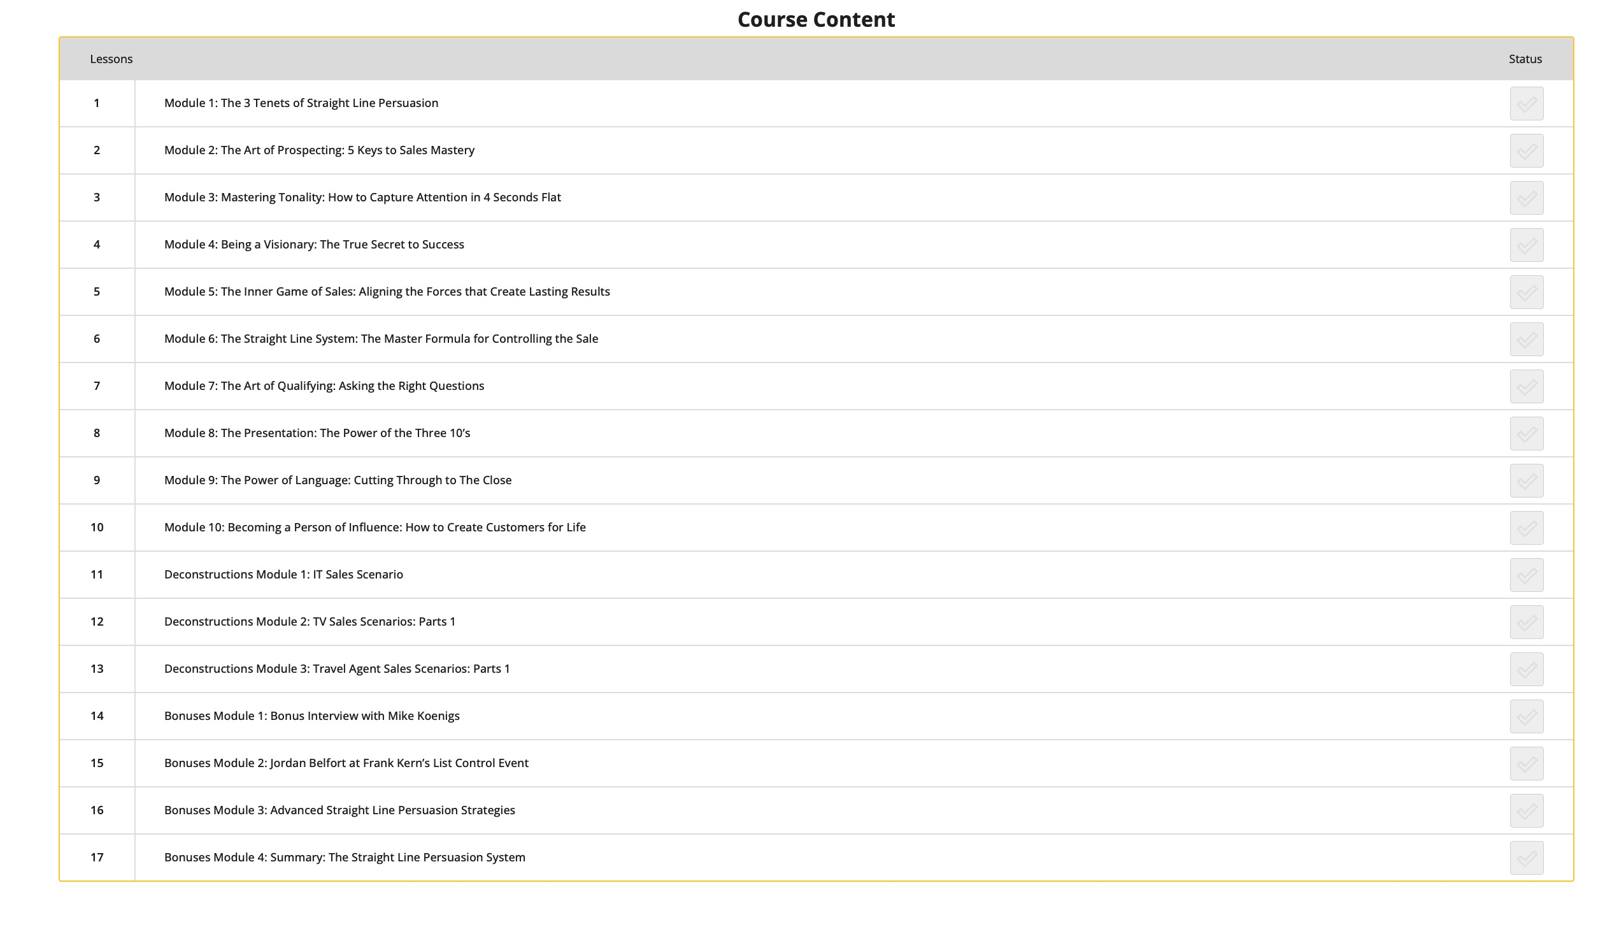Click status checkmark for Module 7 Art of Qualifying
This screenshot has height=934, width=1605.
click(x=1527, y=386)
